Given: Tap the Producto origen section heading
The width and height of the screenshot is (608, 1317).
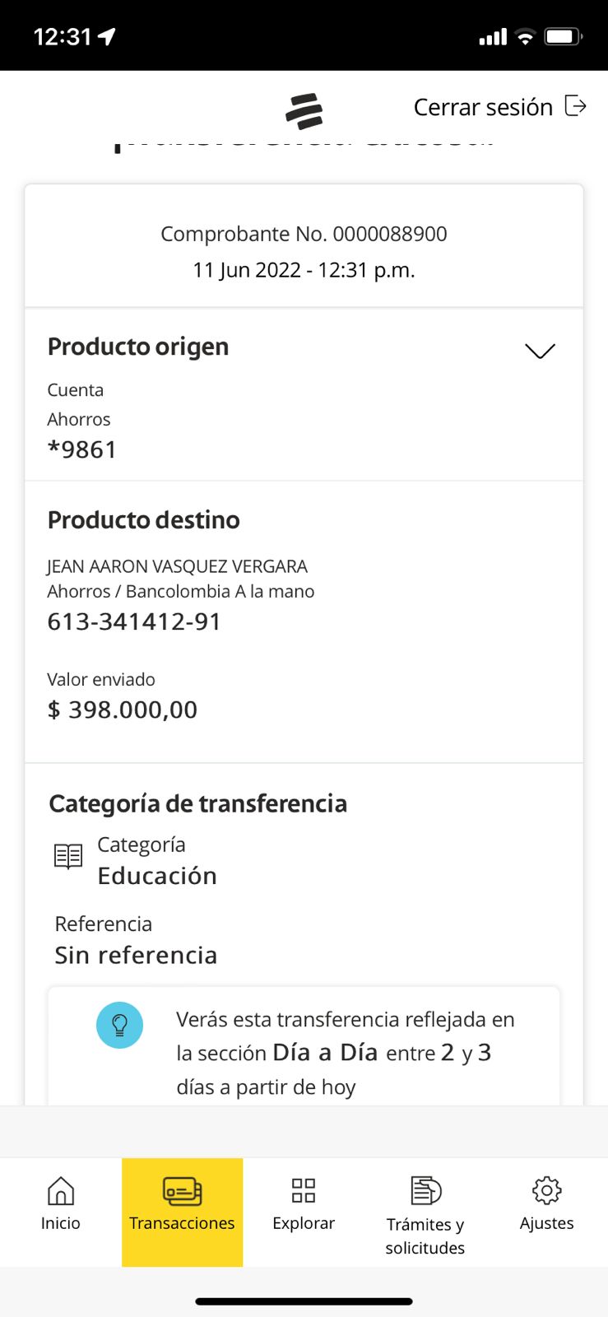Looking at the screenshot, I should pyautogui.click(x=138, y=347).
